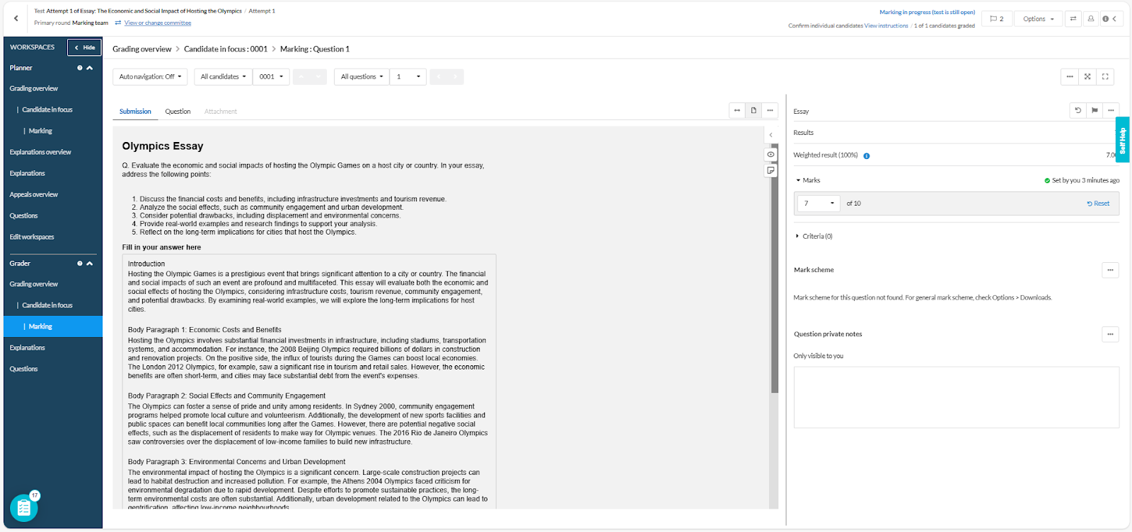This screenshot has height=532, width=1132.
Task: Reset the mark with Reset link
Action: (x=1098, y=203)
